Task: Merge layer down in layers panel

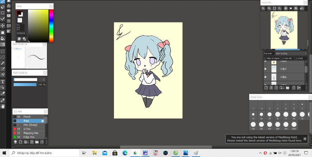Action: [x=299, y=88]
